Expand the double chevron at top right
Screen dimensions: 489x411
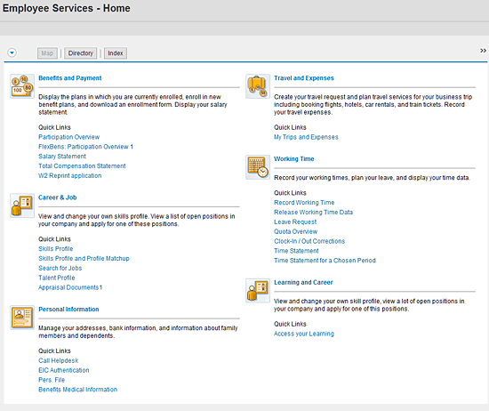pyautogui.click(x=483, y=51)
